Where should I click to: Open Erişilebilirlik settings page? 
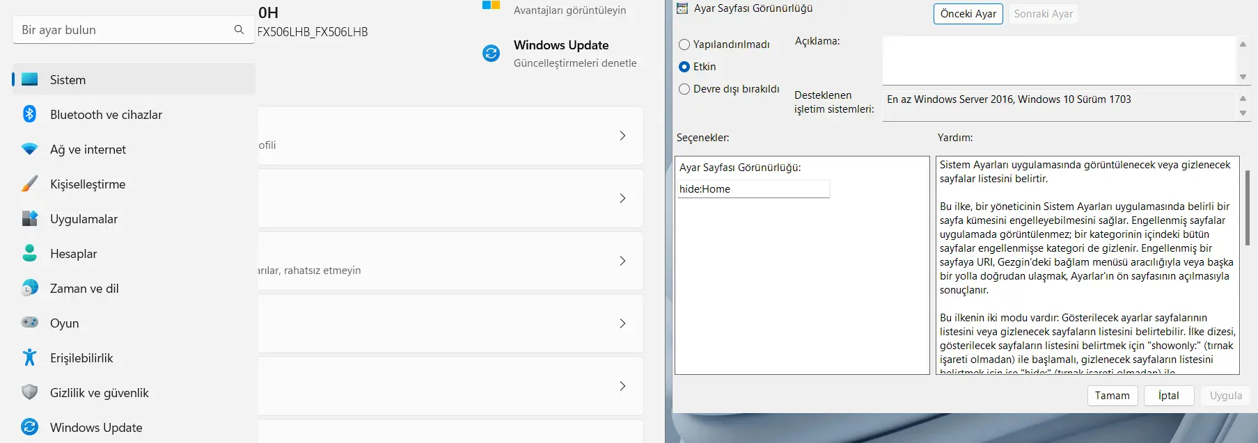coord(134,357)
